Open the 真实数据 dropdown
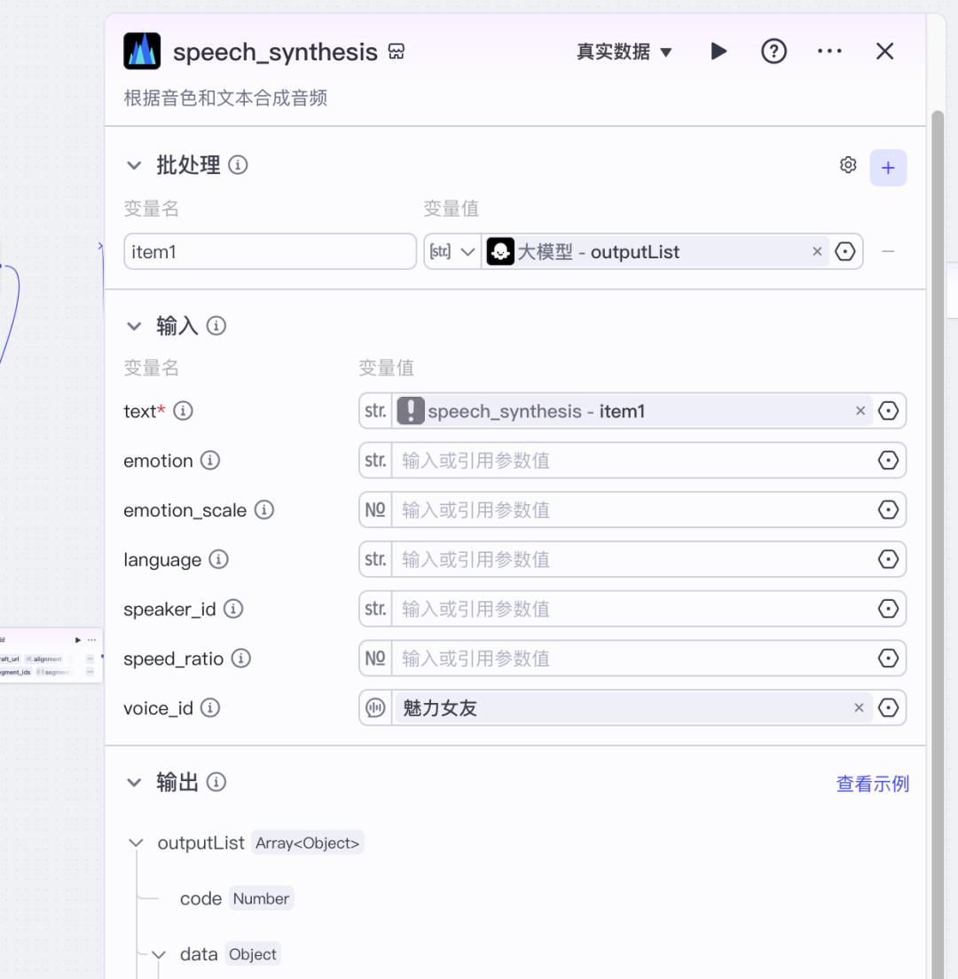The height and width of the screenshot is (979, 958). tap(624, 51)
